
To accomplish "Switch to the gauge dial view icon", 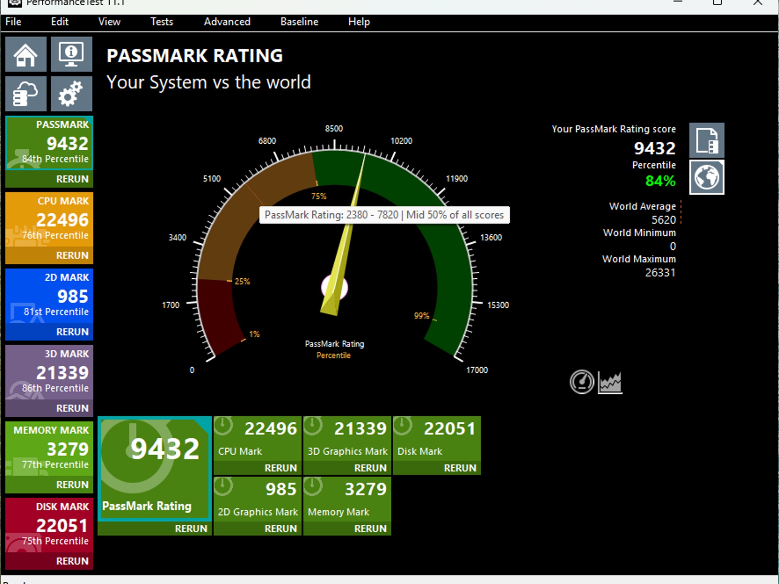I will [x=582, y=382].
